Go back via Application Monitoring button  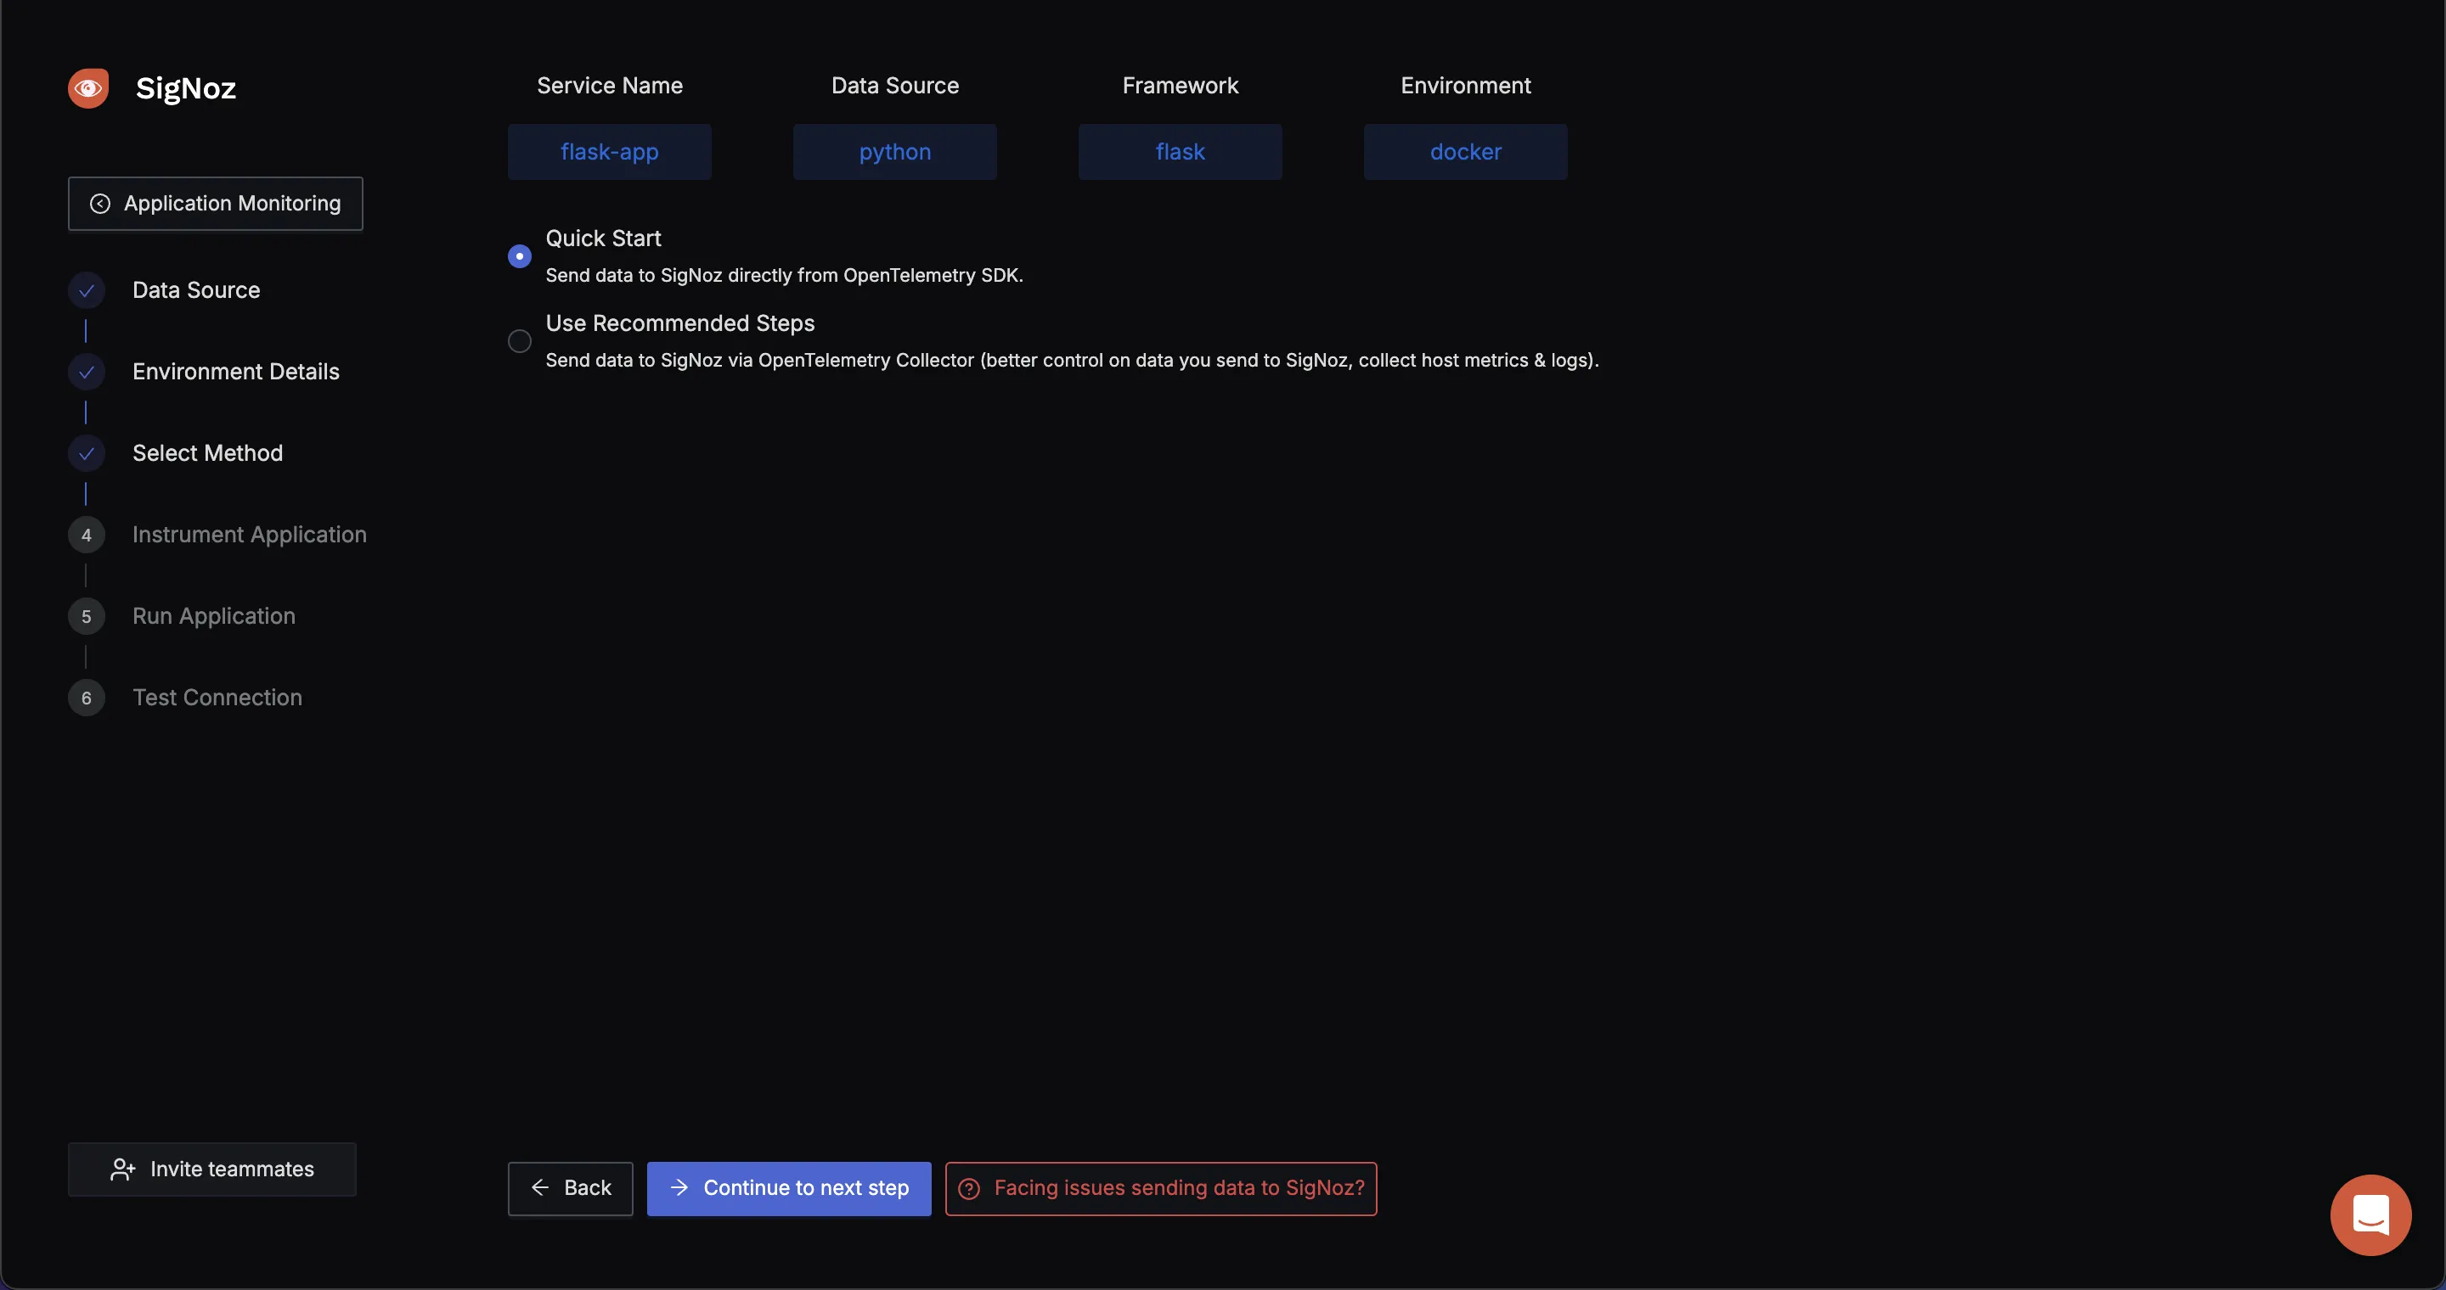click(216, 204)
